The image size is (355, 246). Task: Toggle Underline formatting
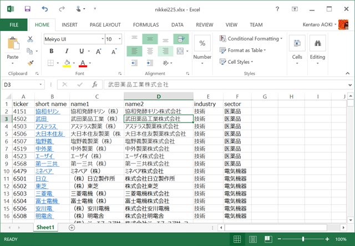pos(82,51)
